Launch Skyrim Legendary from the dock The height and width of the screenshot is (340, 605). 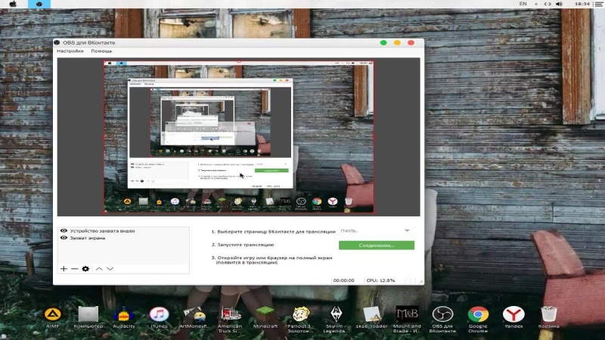336,320
